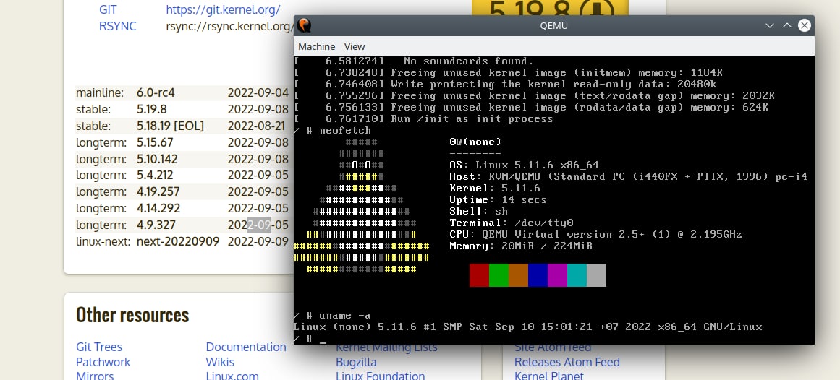
Task: Click the blue neofetch color block
Action: (538, 275)
